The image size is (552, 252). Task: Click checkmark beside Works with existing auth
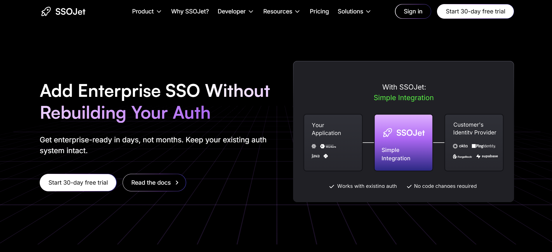332,186
